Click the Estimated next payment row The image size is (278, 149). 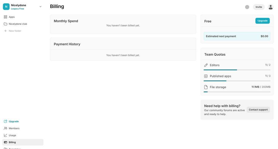(x=237, y=36)
